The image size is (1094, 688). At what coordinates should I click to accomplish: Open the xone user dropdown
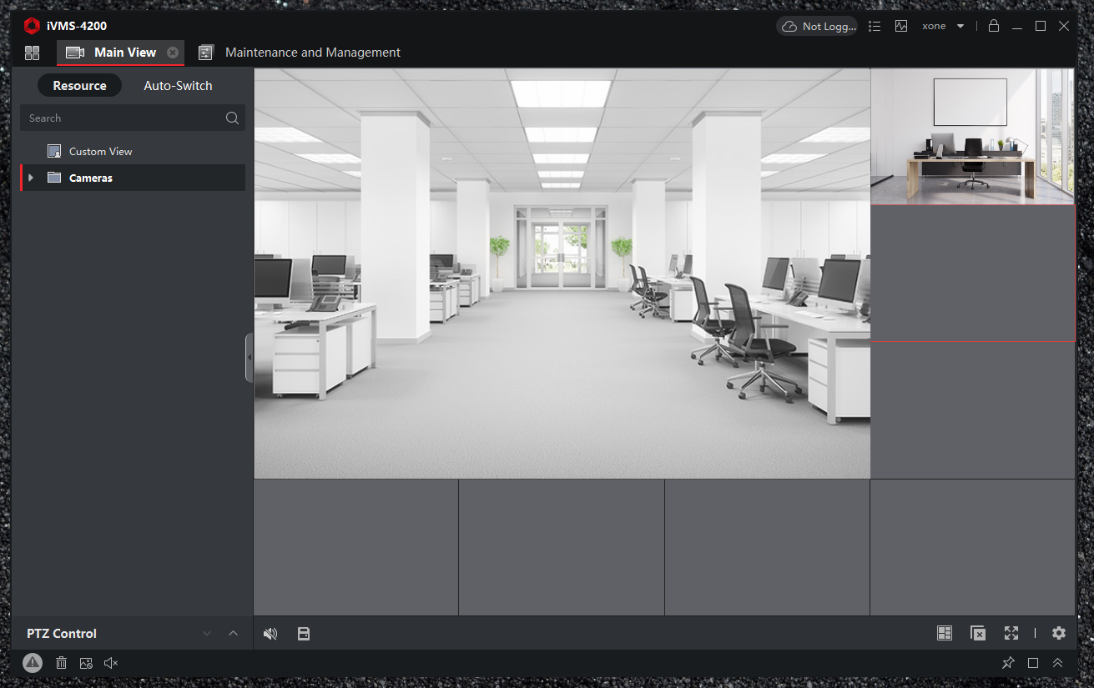click(943, 27)
